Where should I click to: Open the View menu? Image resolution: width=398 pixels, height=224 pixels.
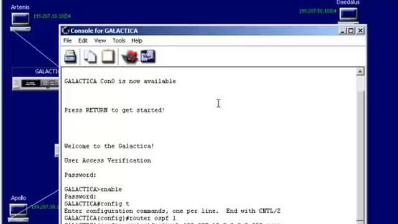coord(100,40)
